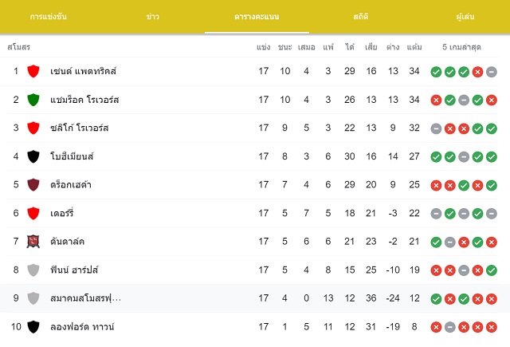This screenshot has height=347, width=510.
Task: Click the gray shield crest of ฟินน์ ฮาร์ปส์
Action: tap(33, 270)
